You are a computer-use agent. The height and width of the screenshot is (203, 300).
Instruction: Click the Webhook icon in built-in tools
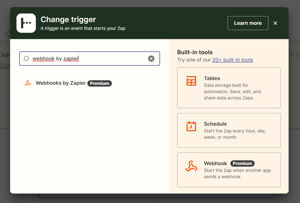[x=191, y=166]
